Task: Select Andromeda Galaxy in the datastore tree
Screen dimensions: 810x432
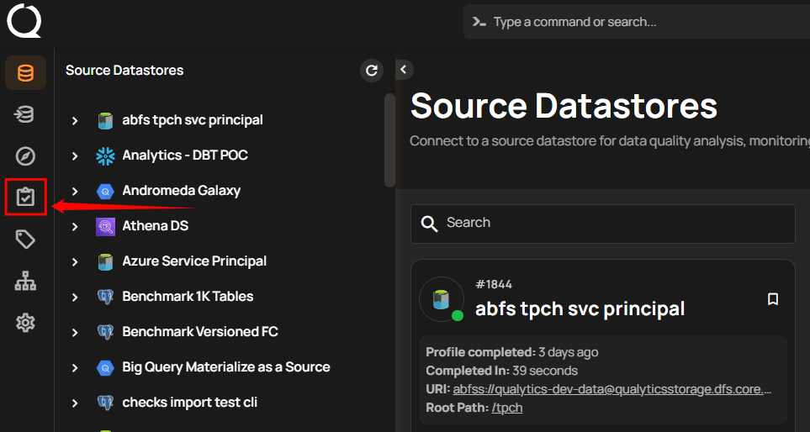Action: coord(181,191)
